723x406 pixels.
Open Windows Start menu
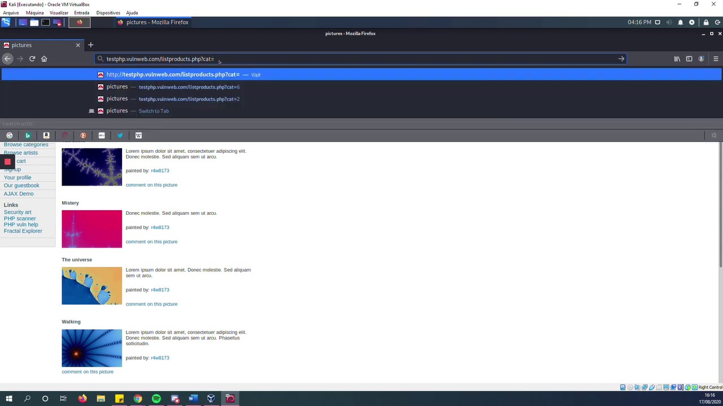point(9,399)
